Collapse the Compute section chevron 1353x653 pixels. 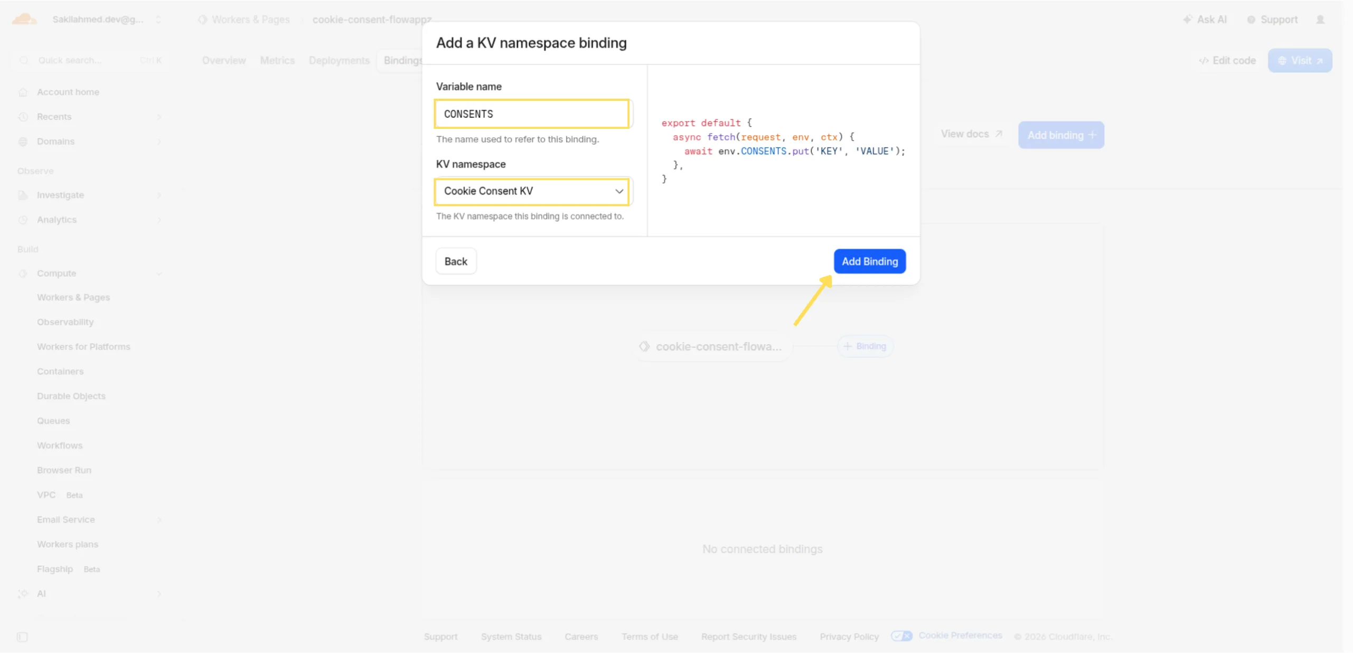[x=159, y=273]
